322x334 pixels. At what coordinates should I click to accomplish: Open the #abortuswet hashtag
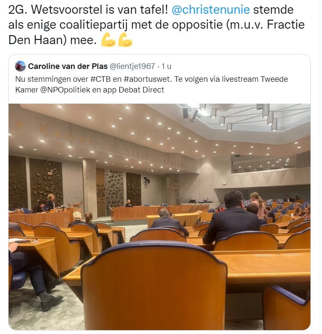coord(147,79)
